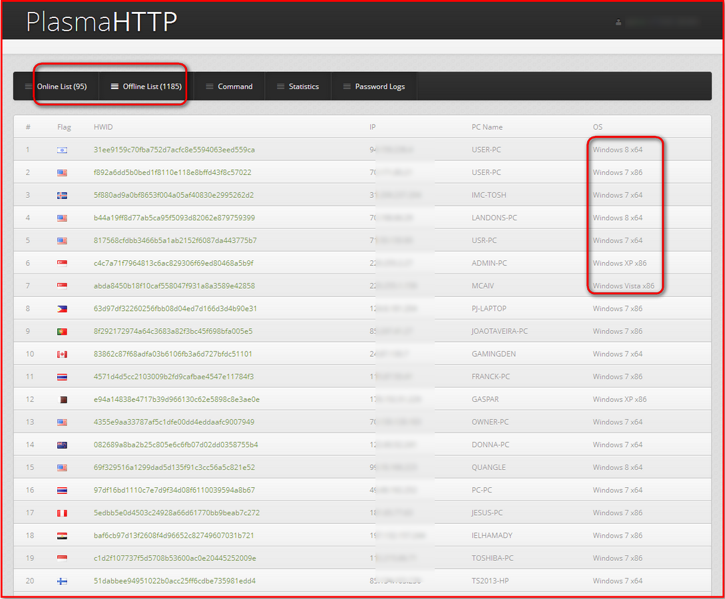Switch to the Offline List (1185) tab
Image resolution: width=725 pixels, height=599 pixels.
(152, 87)
